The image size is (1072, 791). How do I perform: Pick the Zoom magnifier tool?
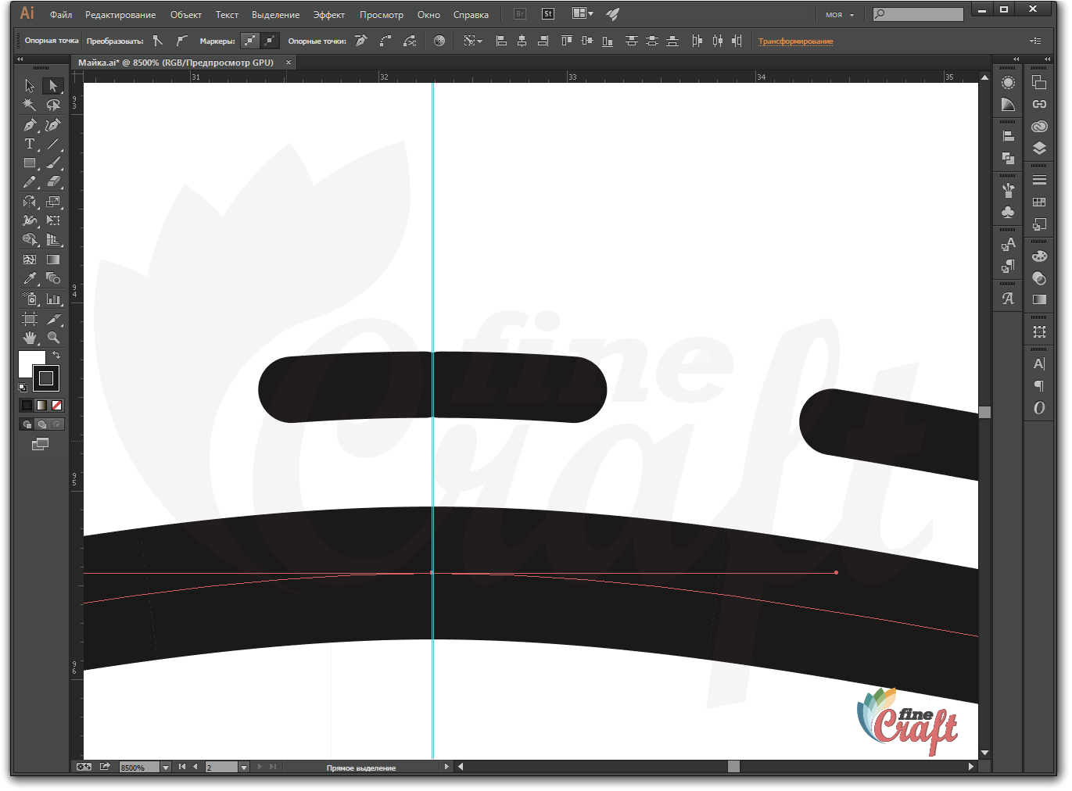53,338
